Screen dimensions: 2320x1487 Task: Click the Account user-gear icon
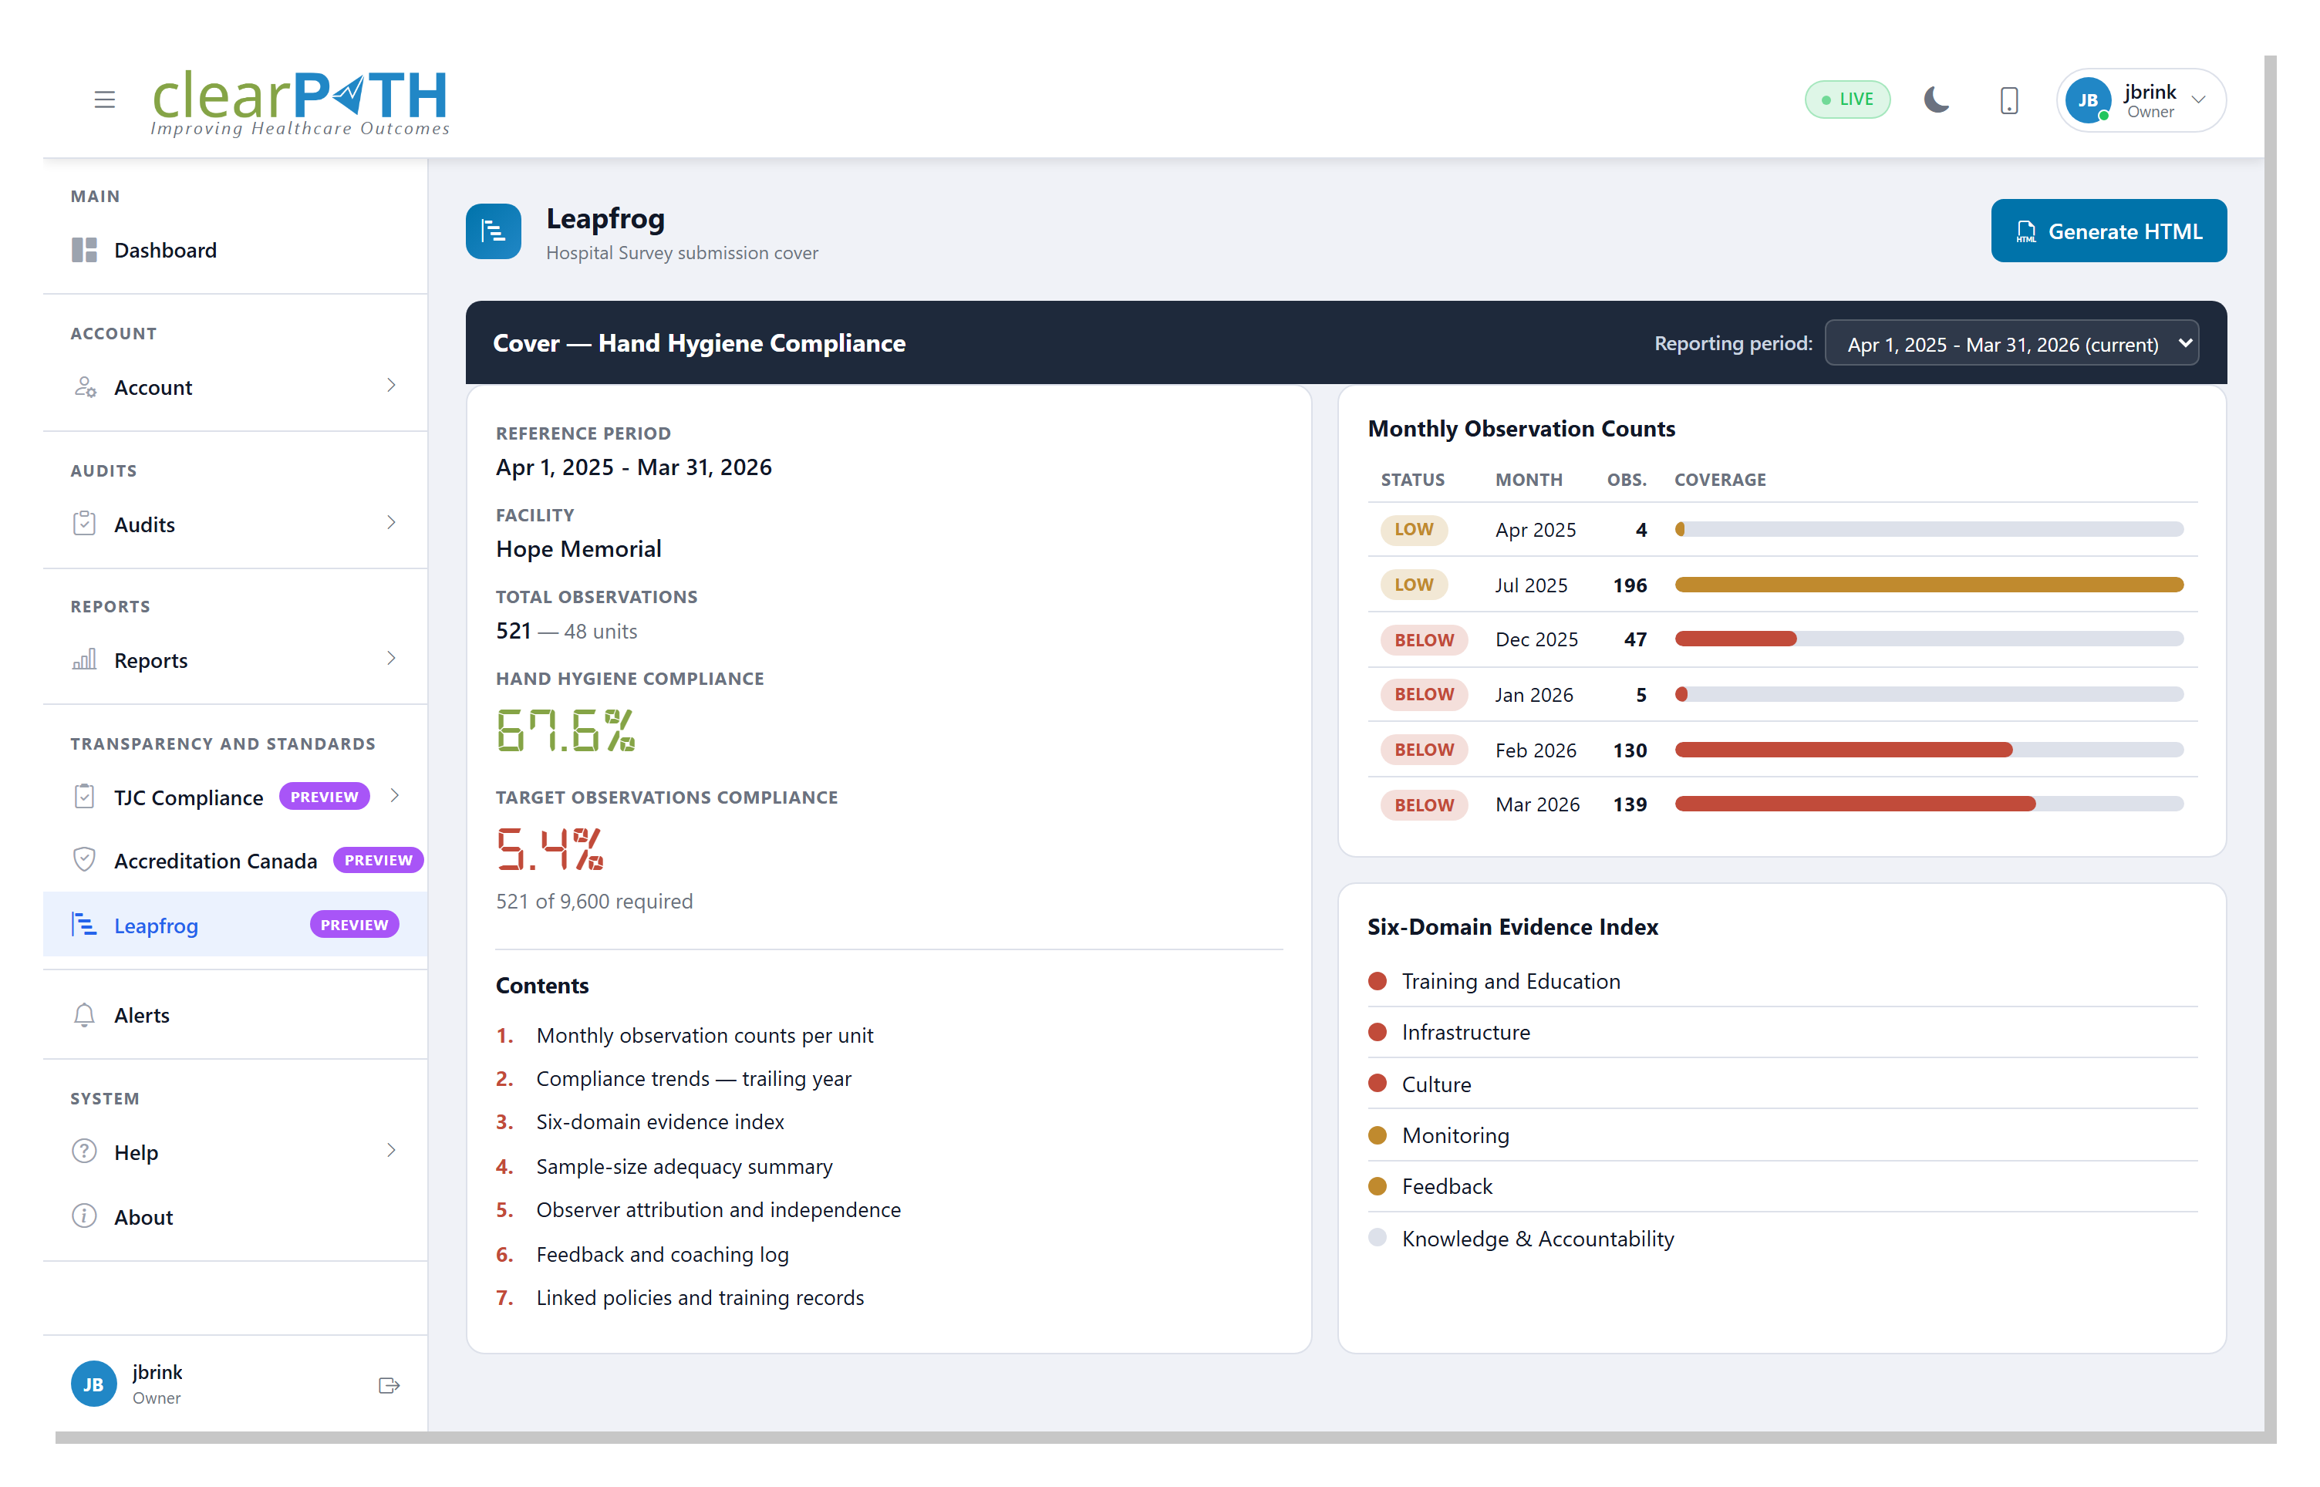click(x=84, y=387)
